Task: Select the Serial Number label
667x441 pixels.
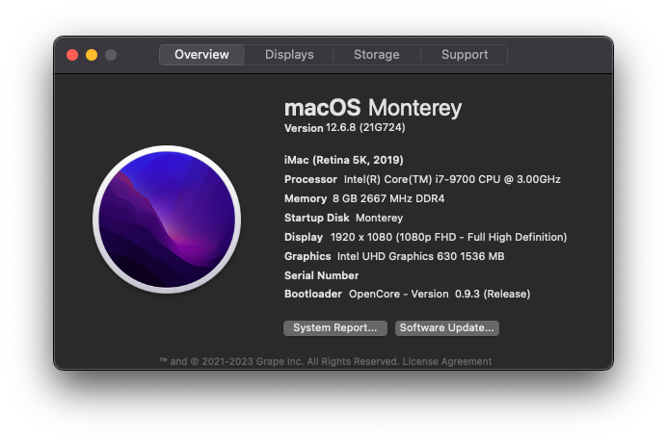Action: [322, 275]
